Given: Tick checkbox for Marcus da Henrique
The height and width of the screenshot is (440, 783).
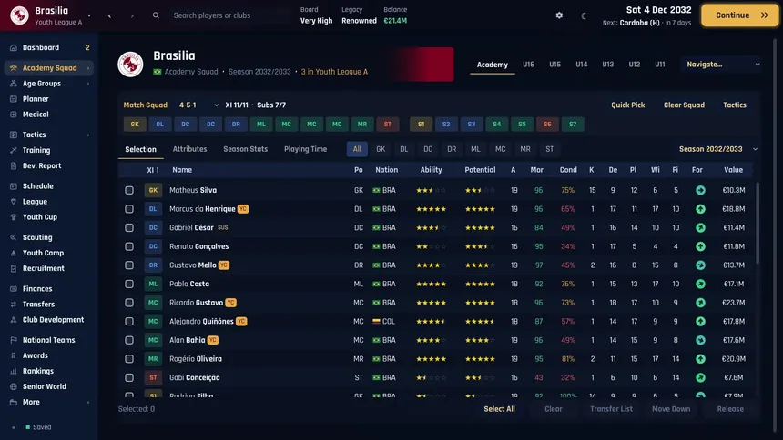Looking at the screenshot, I should (129, 209).
